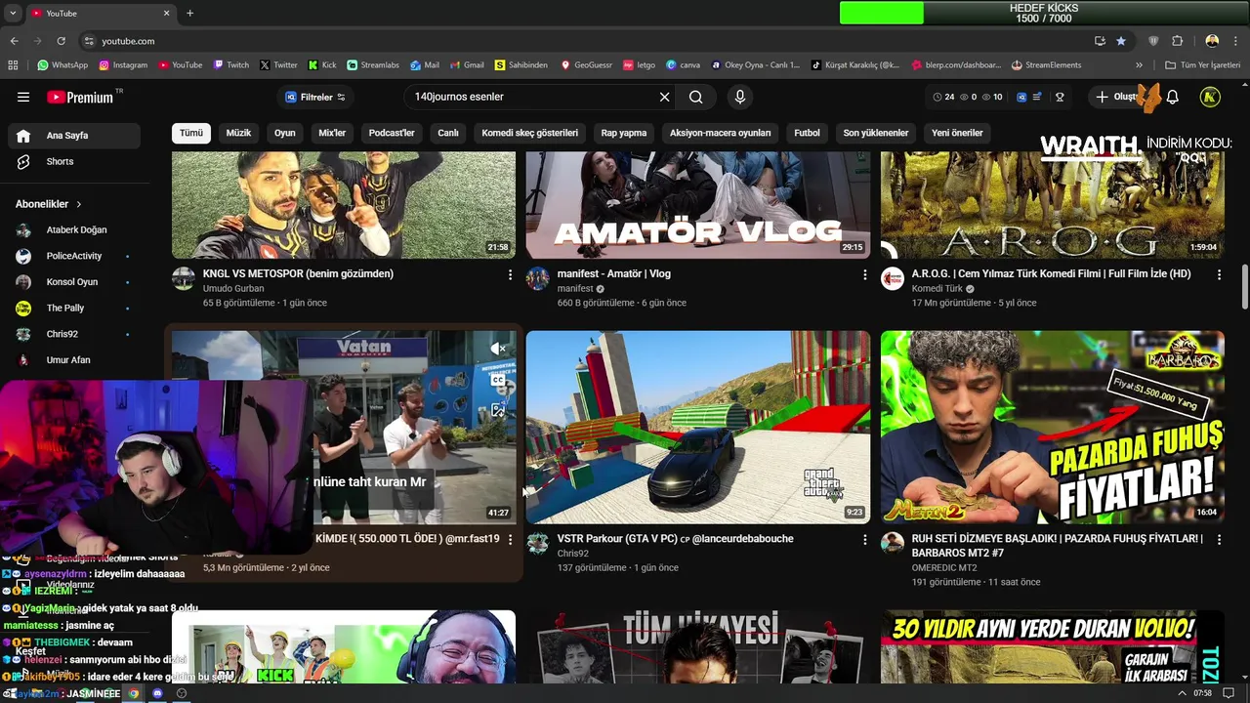The image size is (1250, 703).
Task: Show hidden bookmarks with the » chevron
Action: [1139, 64]
